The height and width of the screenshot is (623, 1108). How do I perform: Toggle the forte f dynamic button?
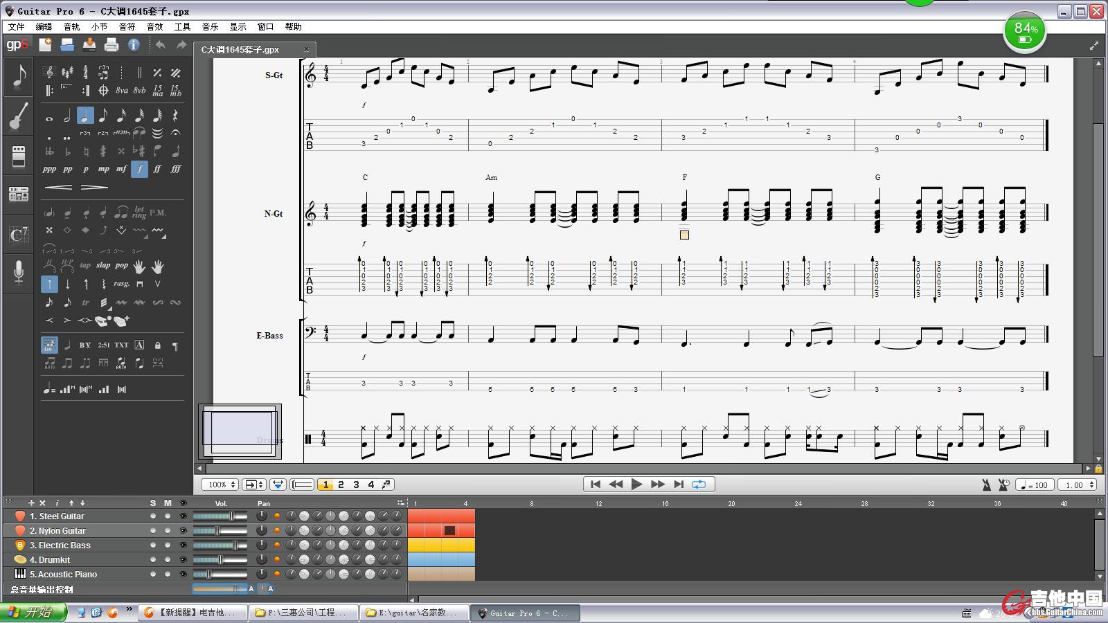(139, 169)
